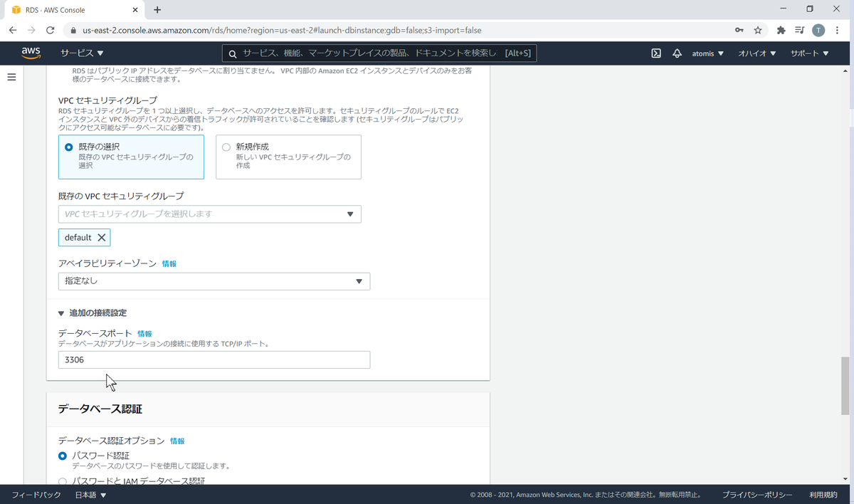Click the フィードバック link
This screenshot has width=854, height=504.
click(x=36, y=494)
